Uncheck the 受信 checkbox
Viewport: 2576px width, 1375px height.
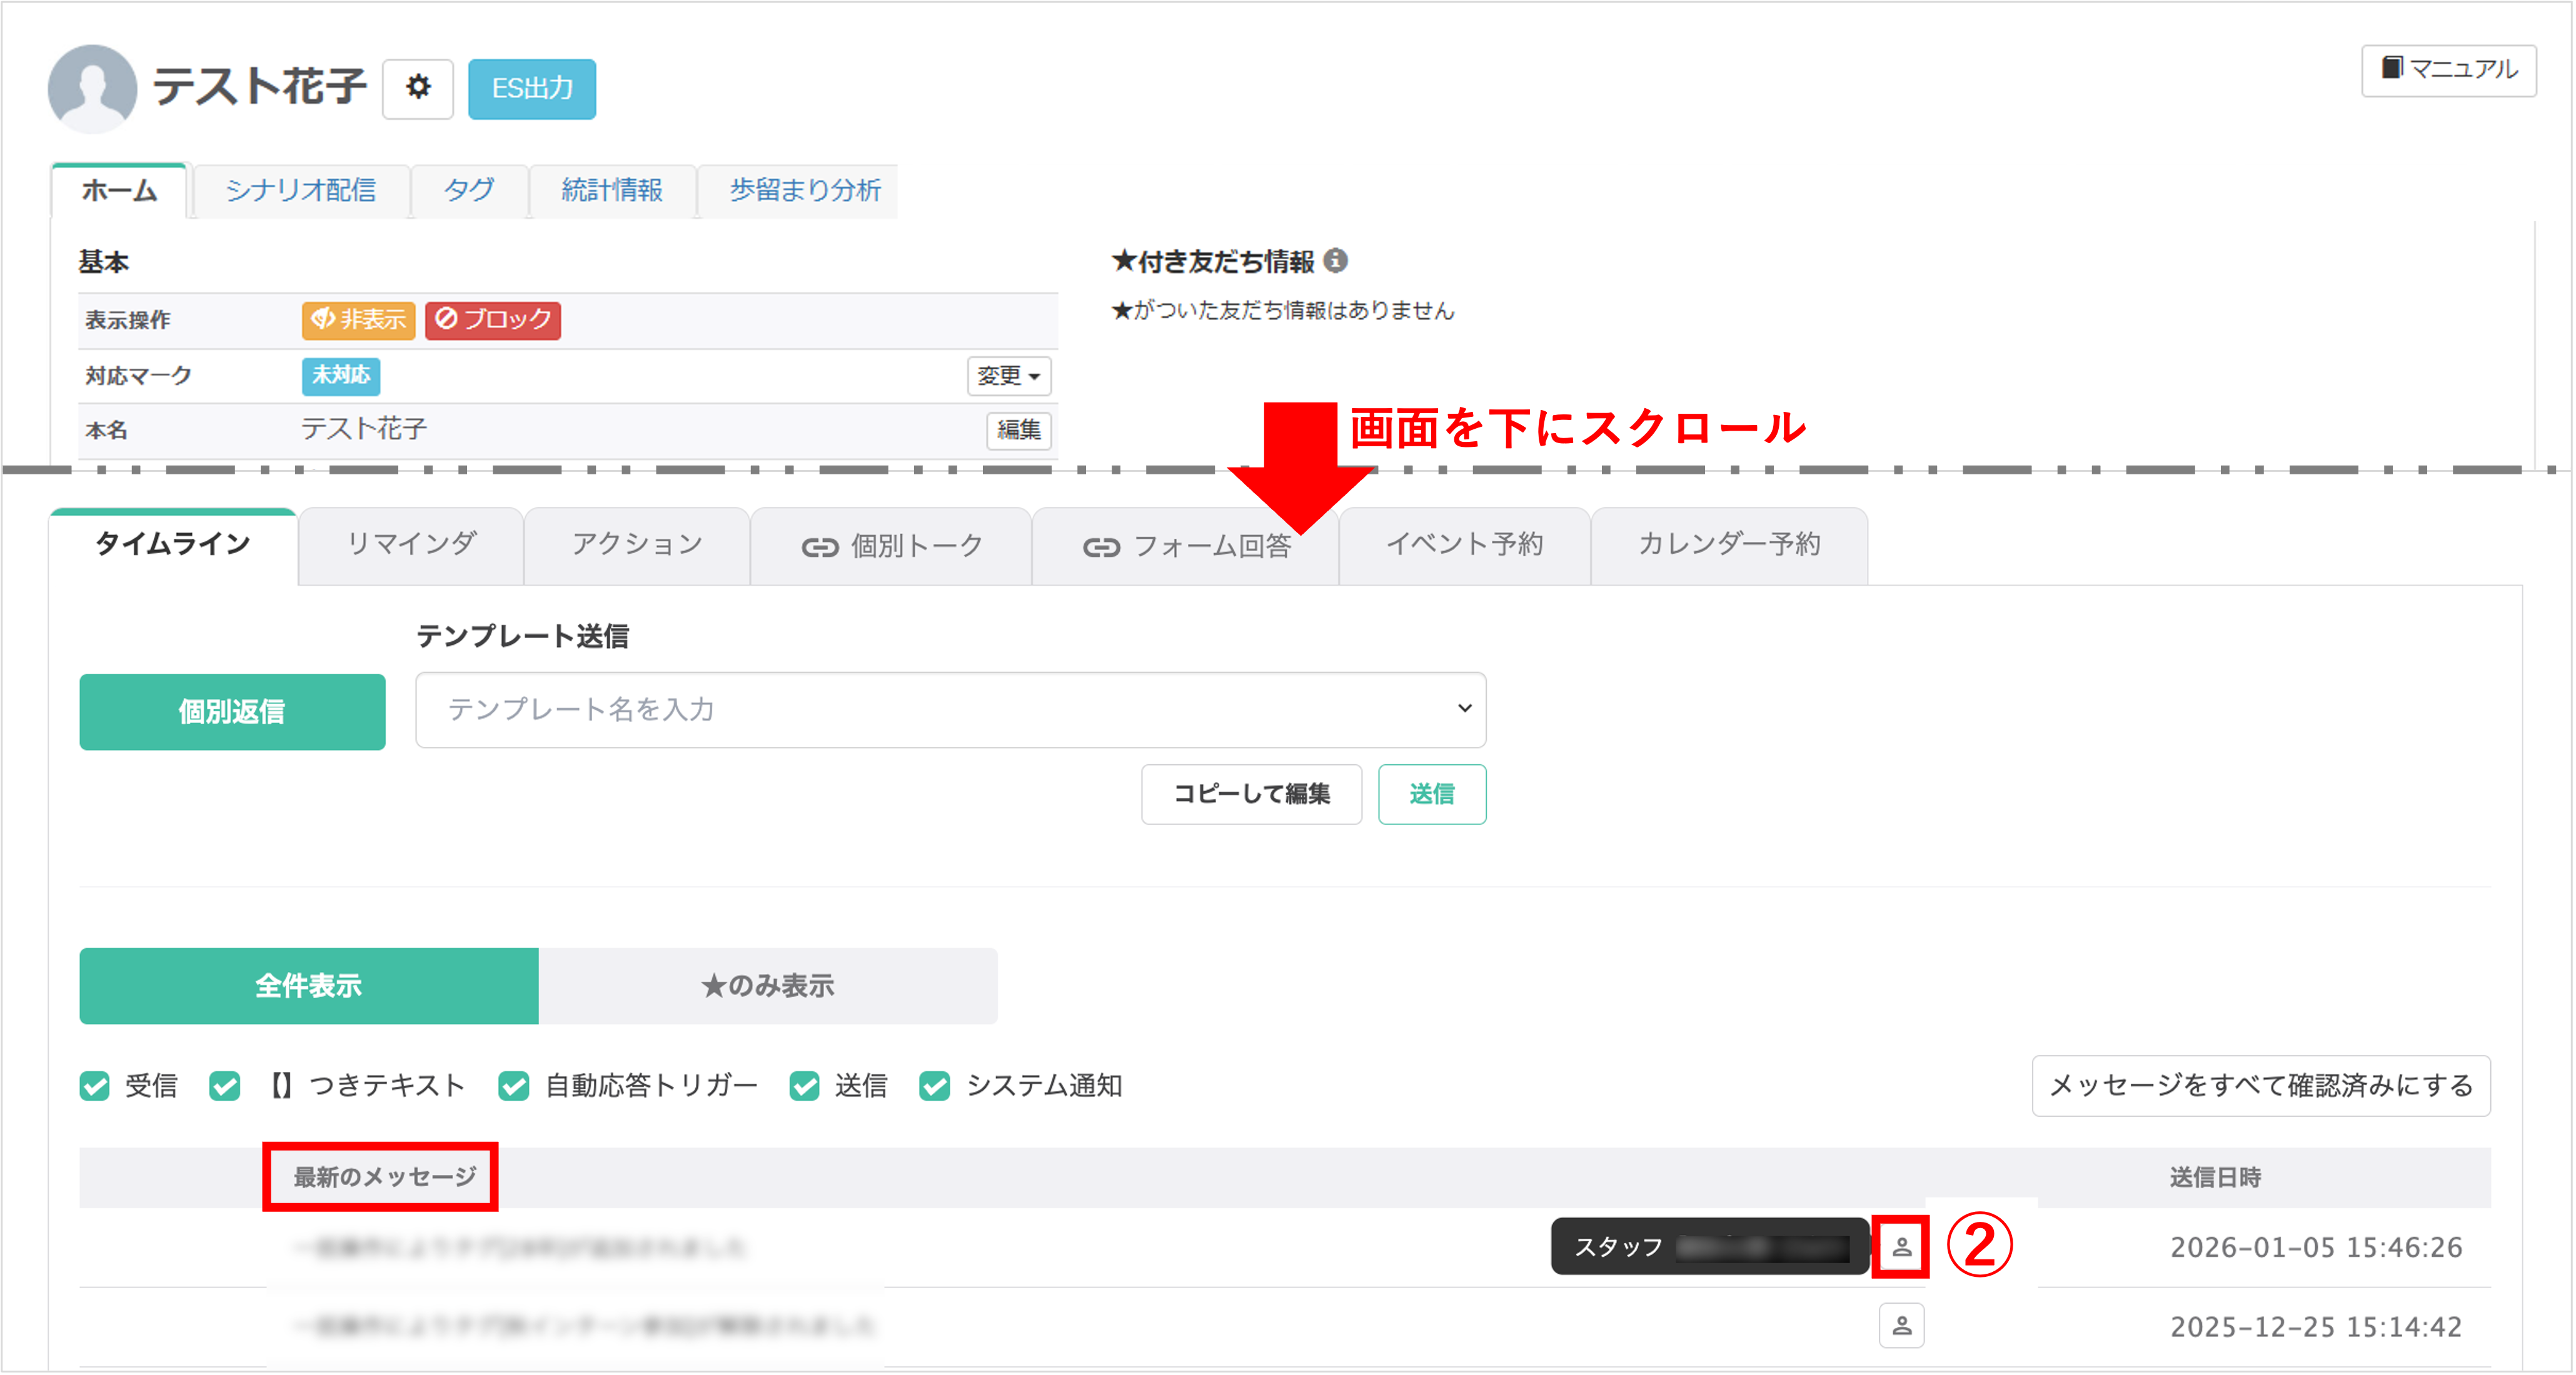coord(94,1086)
